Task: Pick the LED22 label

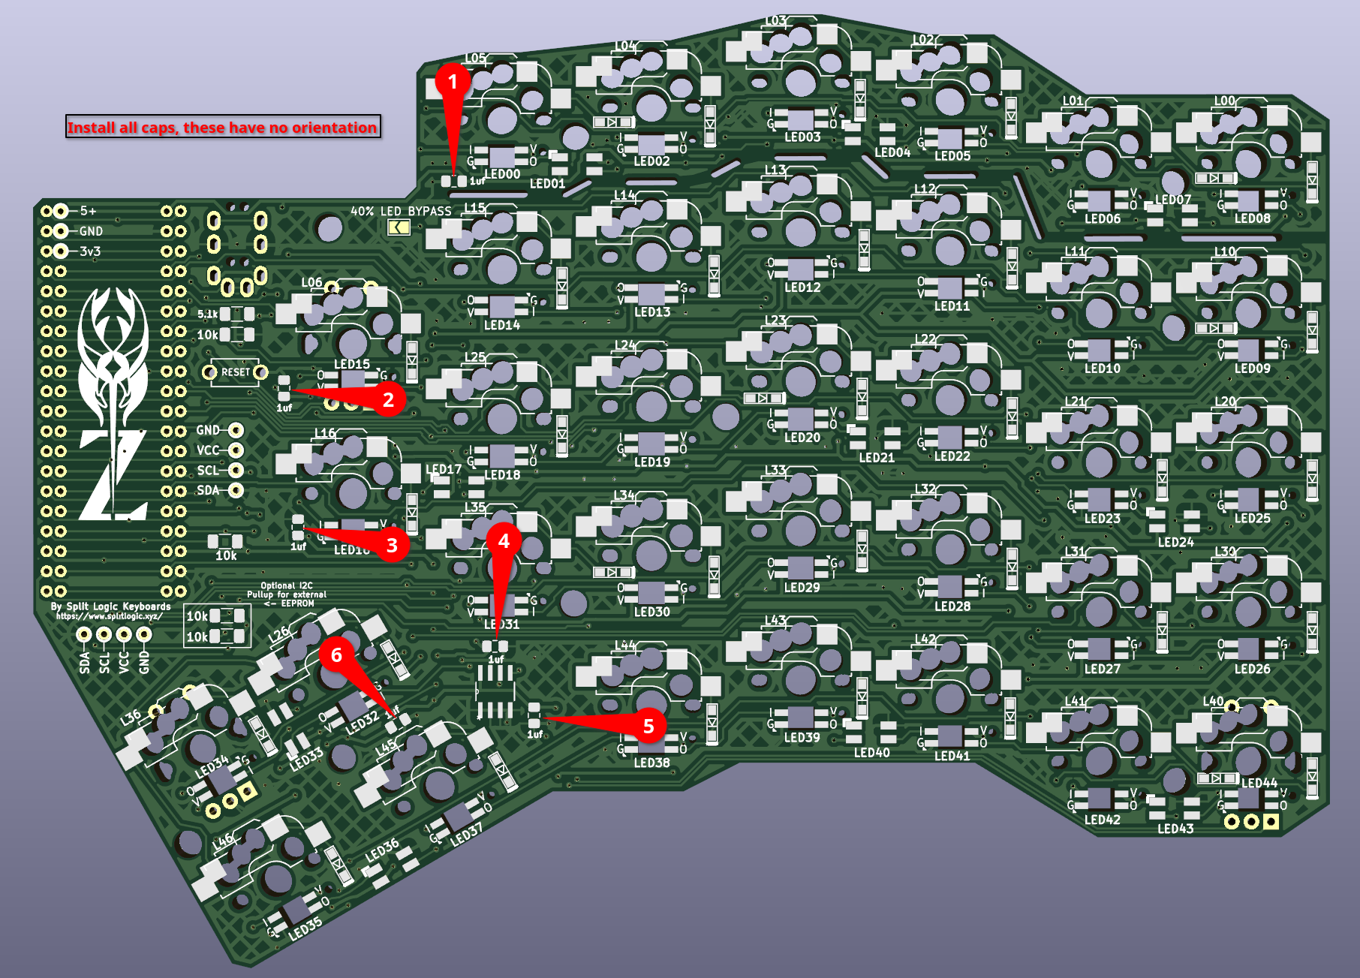Action: (x=952, y=456)
